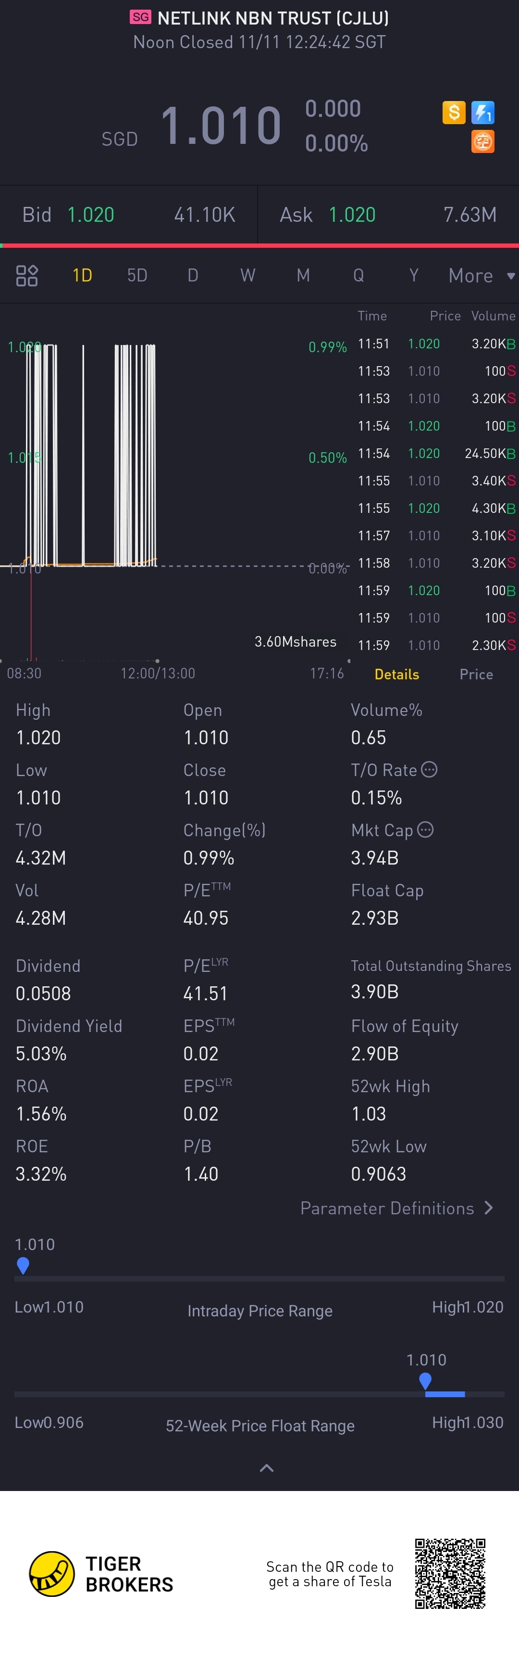This screenshot has width=519, height=1657.
Task: Click the 52-week range slider marker
Action: pyautogui.click(x=425, y=1380)
